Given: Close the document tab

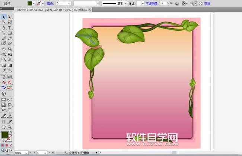Looking at the screenshot, I should pos(90,10).
